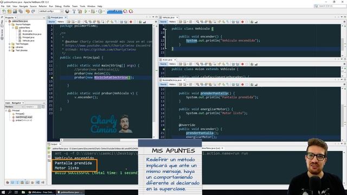The height and width of the screenshot is (195, 347).
Task: Collapse the Source Packages node
Action: click(x=10, y=24)
